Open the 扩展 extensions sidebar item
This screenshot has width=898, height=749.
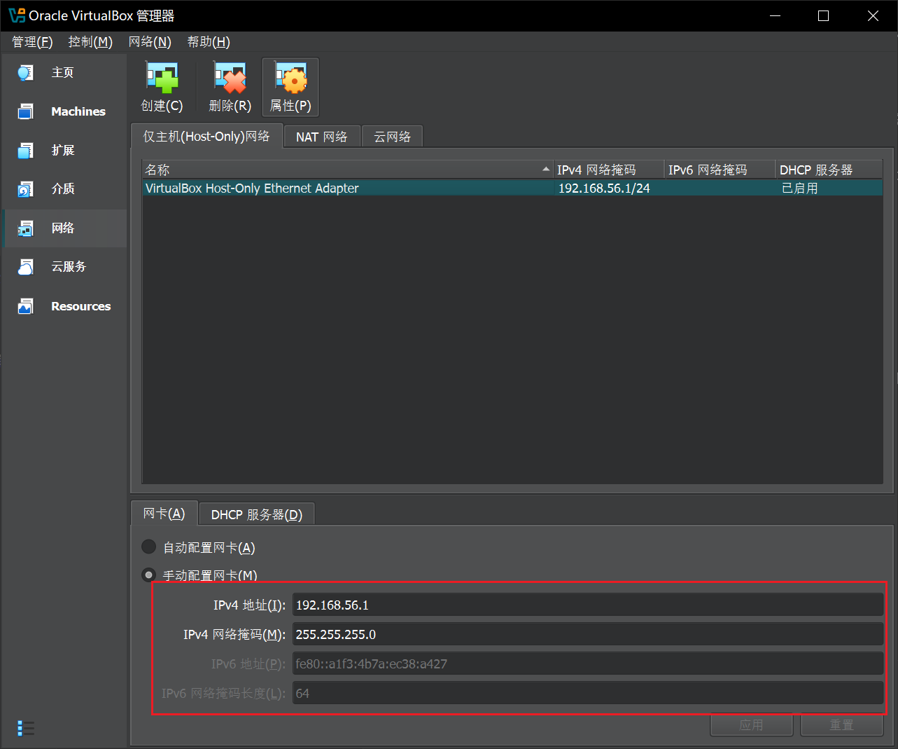tap(64, 150)
